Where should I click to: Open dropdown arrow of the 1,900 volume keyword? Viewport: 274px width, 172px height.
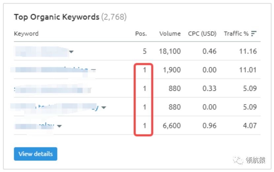93,70
